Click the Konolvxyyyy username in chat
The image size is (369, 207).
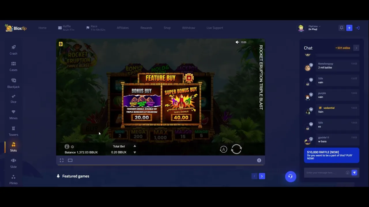(x=325, y=64)
